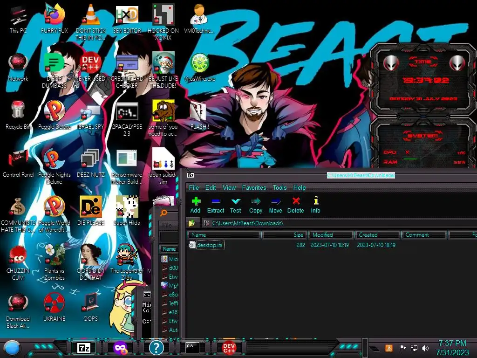Switch to 7z window from taskbar
Image resolution: width=477 pixels, height=358 pixels.
[x=84, y=348]
